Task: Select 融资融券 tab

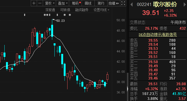Action: [x=82, y=10]
